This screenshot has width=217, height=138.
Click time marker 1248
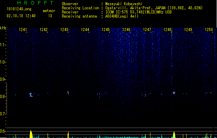coord(168,30)
